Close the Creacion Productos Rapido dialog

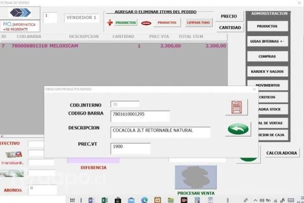pos(255,89)
